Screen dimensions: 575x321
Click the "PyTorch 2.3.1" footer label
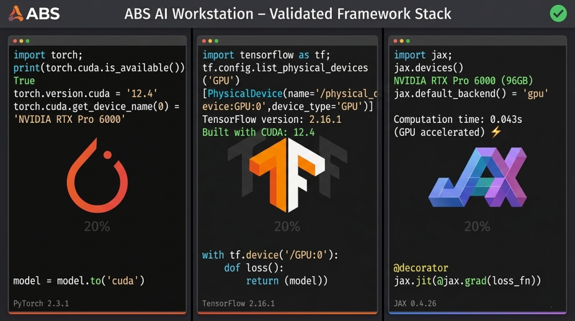point(41,304)
